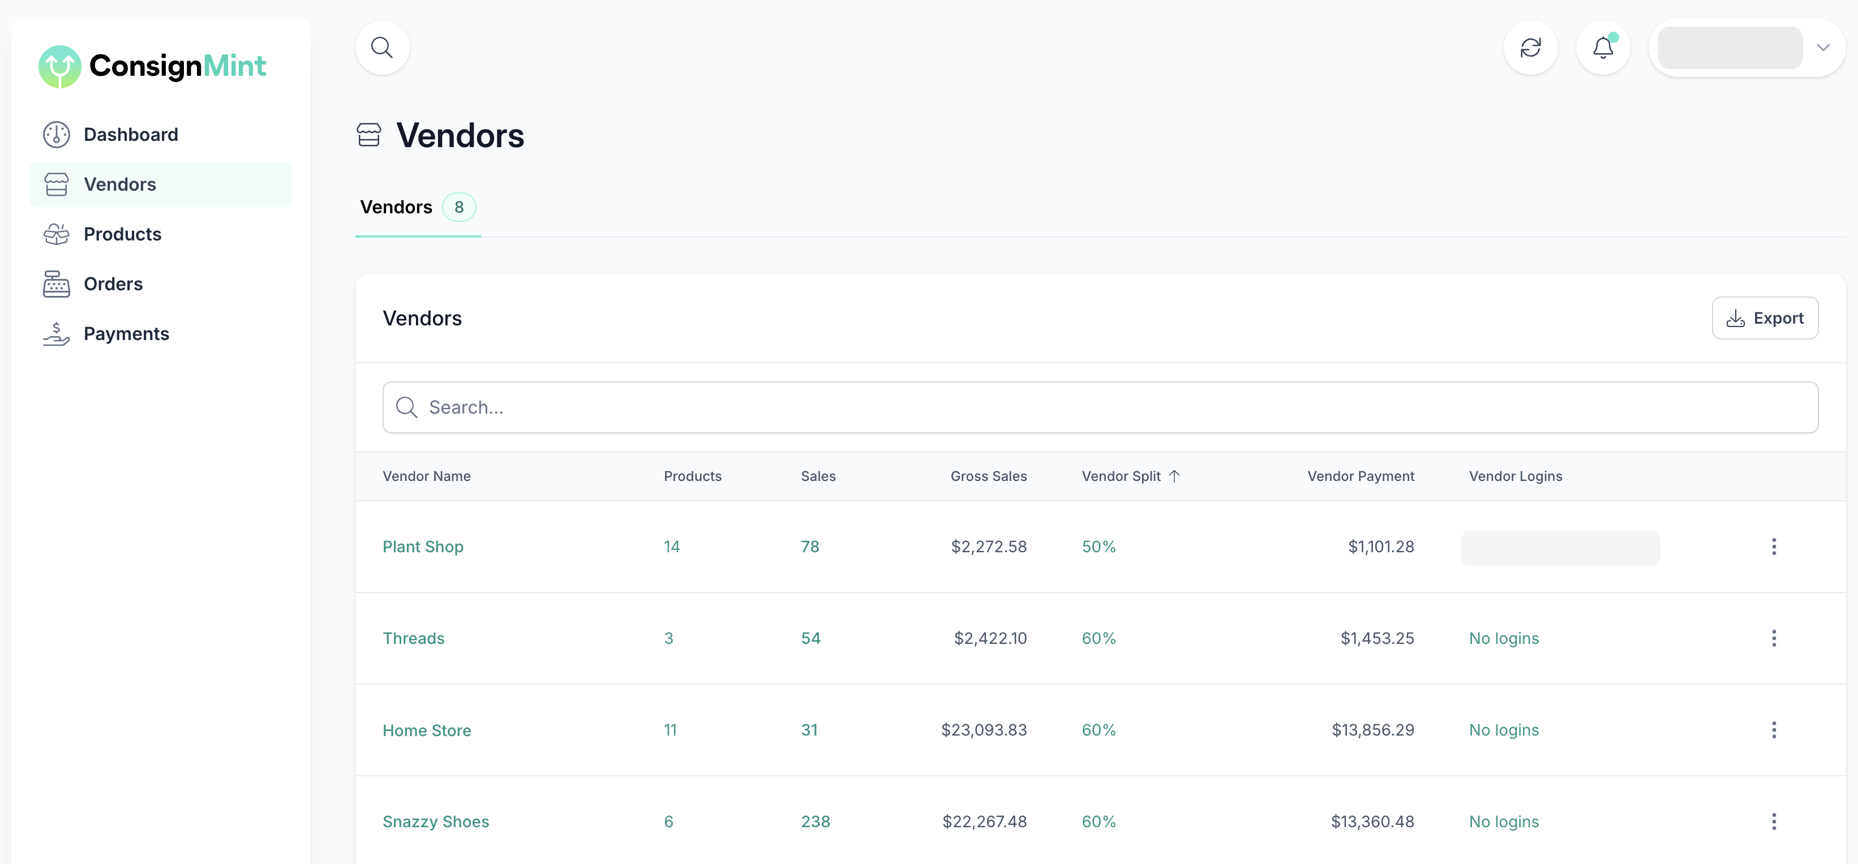Click the refresh sync icon
This screenshot has height=864, width=1858.
(x=1530, y=48)
